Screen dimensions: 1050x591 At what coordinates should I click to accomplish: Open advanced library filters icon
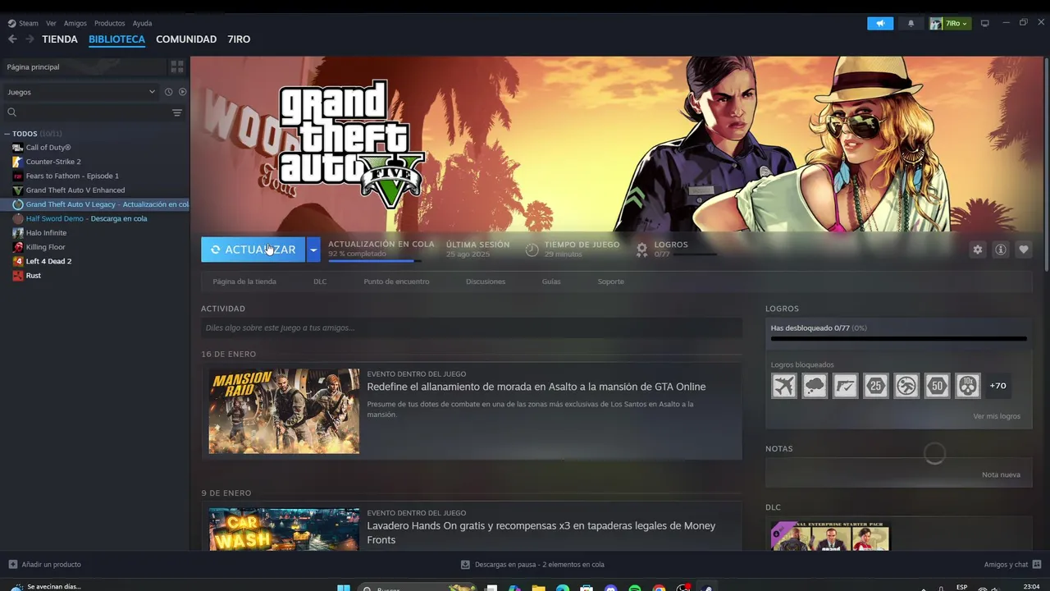click(177, 112)
